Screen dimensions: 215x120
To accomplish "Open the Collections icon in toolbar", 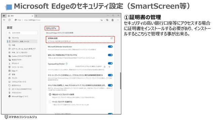I will tap(107, 20).
